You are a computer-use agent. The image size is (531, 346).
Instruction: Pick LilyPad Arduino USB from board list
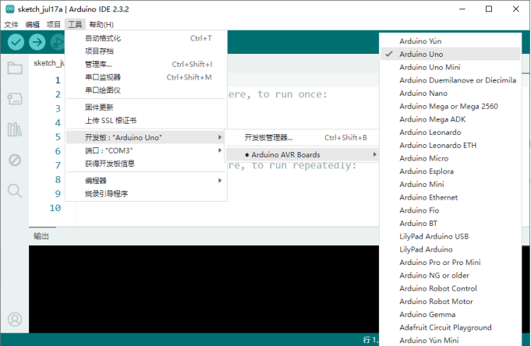(x=451, y=236)
